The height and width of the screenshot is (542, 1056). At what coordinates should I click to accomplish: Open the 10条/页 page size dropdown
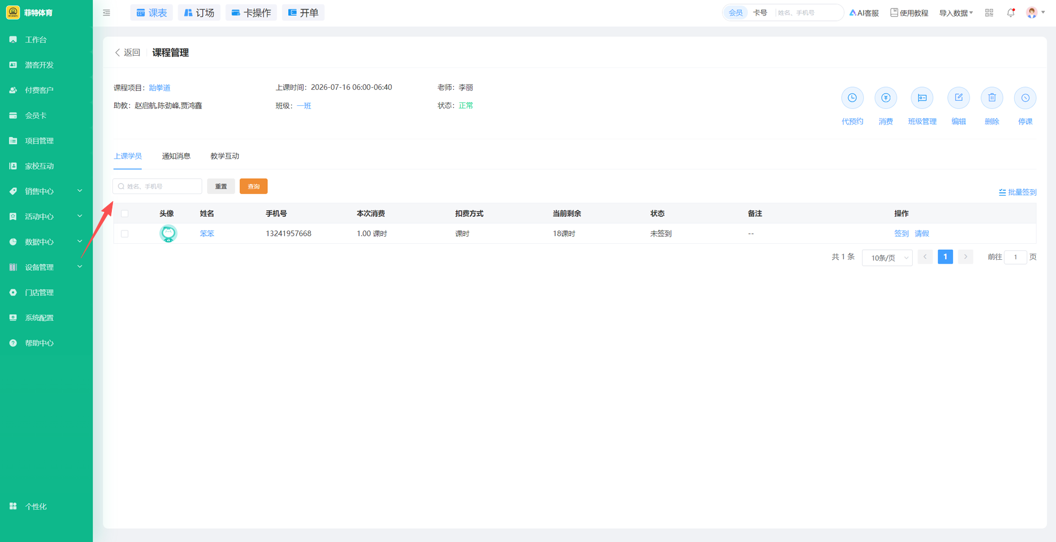point(887,257)
